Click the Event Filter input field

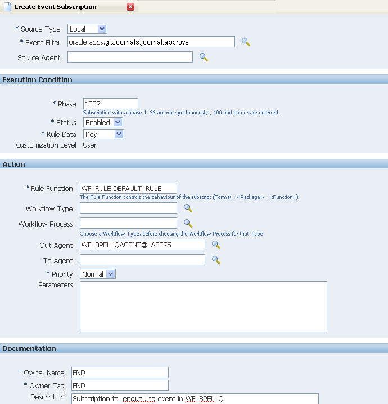[x=151, y=42]
